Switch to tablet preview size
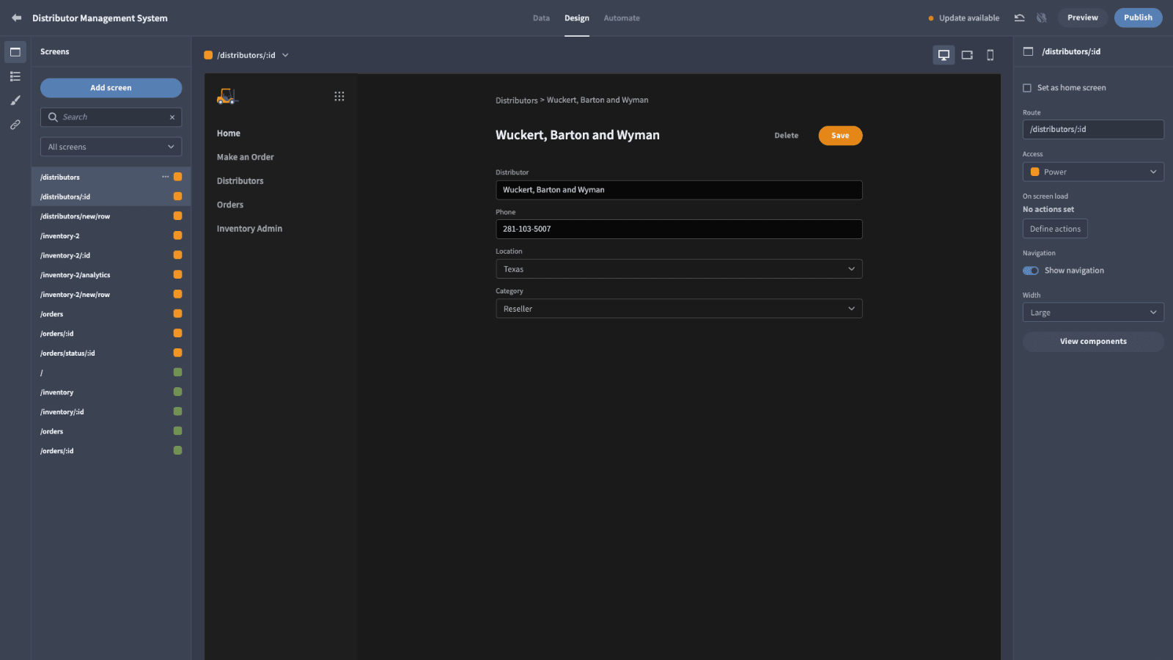 tap(967, 55)
